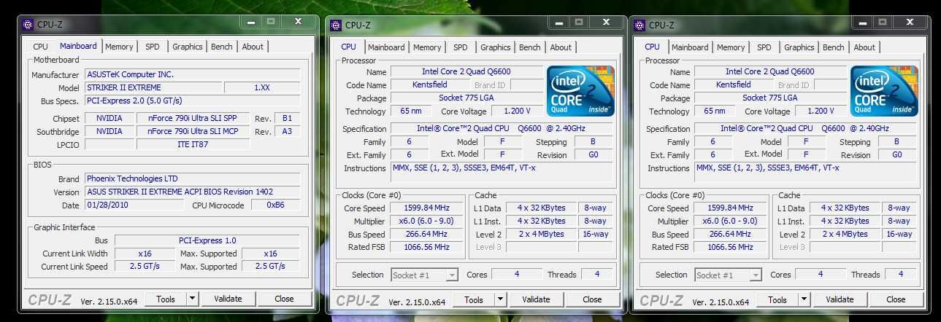Open Socket #1 selection combo in middle window
Screen dimensions: 941x322
point(424,275)
